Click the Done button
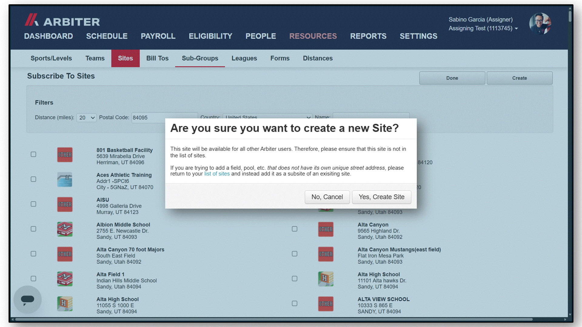The image size is (582, 327). tap(452, 78)
